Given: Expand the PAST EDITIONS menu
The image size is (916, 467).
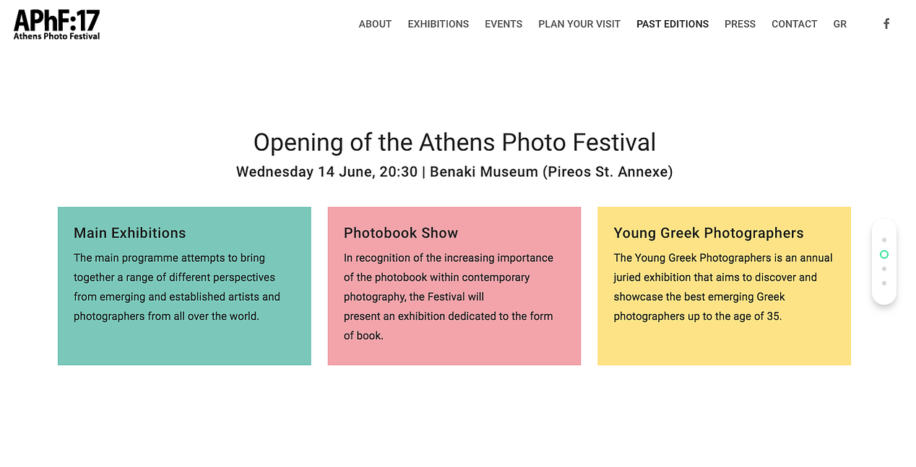Looking at the screenshot, I should tap(673, 24).
